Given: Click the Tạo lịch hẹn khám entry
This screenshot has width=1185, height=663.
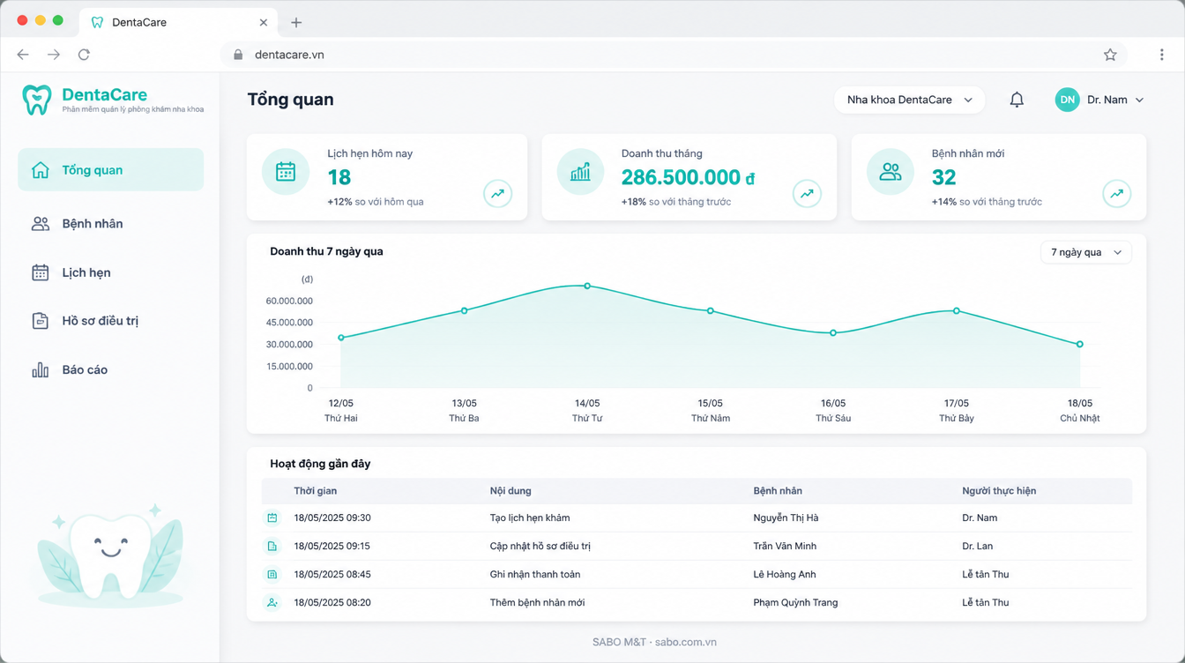Looking at the screenshot, I should click(530, 518).
